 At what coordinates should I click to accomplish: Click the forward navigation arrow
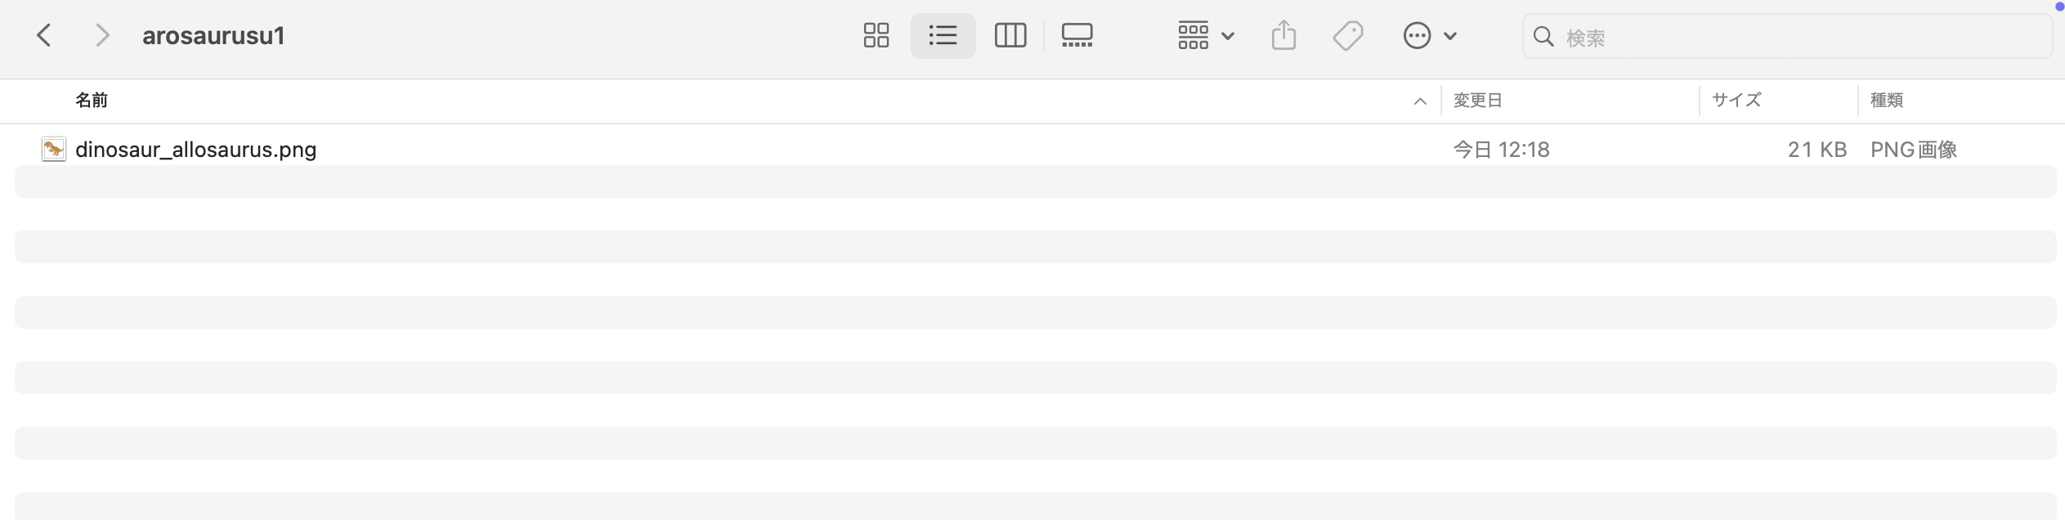[102, 35]
